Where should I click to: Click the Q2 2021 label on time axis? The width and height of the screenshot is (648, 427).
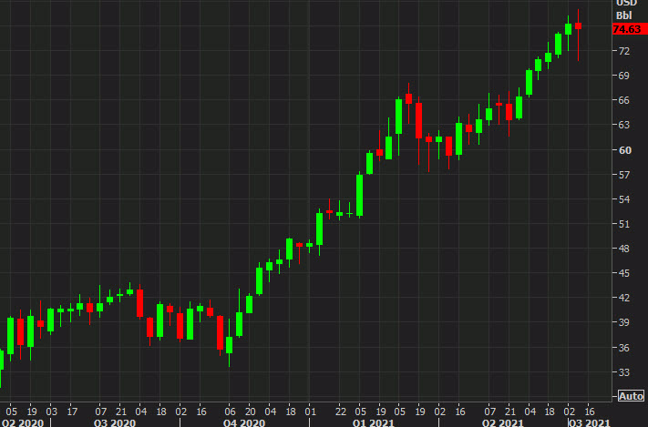pos(500,422)
